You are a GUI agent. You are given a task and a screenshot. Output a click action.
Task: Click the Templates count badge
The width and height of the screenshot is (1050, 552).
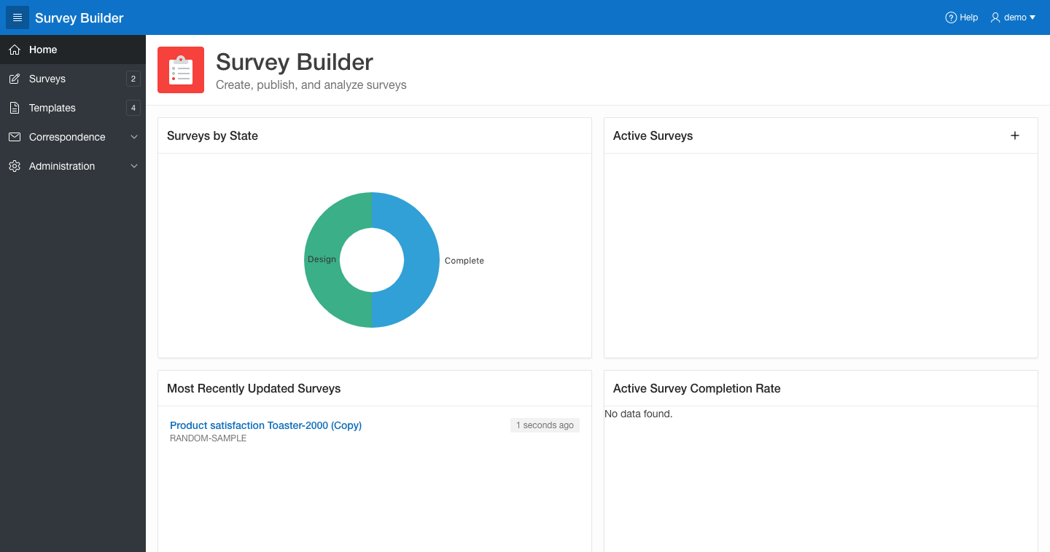[x=133, y=108]
